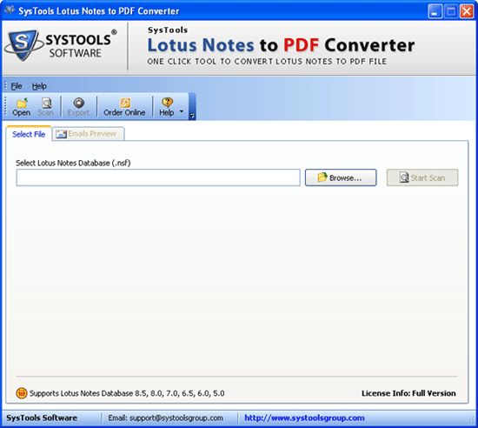Expand the Help toolbar dropdown arrow
This screenshot has width=478, height=428.
click(x=182, y=111)
